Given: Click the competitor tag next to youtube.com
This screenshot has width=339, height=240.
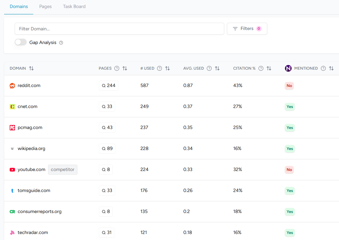Looking at the screenshot, I should tap(62, 169).
